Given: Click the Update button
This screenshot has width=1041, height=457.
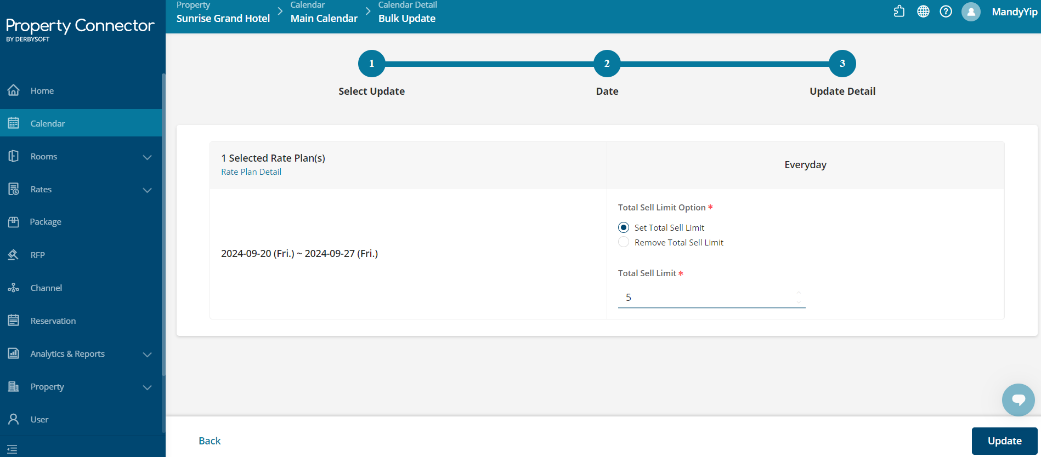Looking at the screenshot, I should click(1004, 441).
